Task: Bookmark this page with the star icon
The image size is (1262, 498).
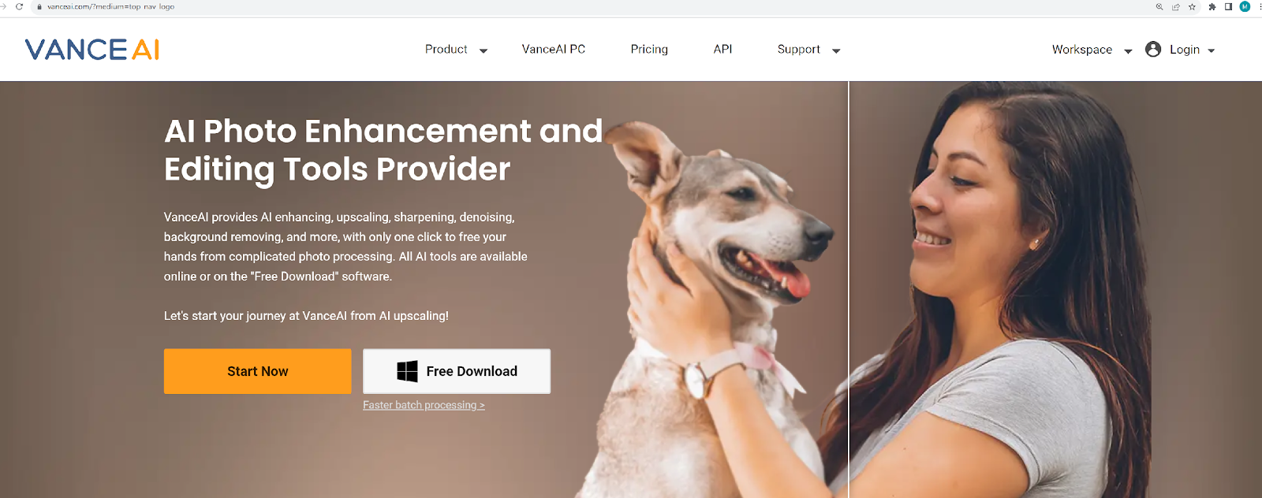Action: tap(1192, 6)
